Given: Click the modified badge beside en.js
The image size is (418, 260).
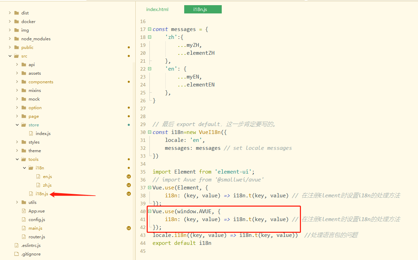Looking at the screenshot, I should (x=129, y=176).
